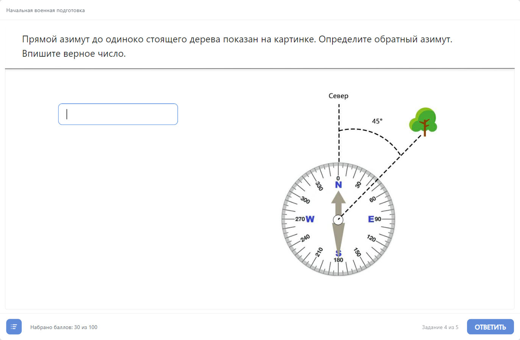Viewport: 520px width, 340px height.
Task: Click the 180 mark on compass
Action: 338,260
